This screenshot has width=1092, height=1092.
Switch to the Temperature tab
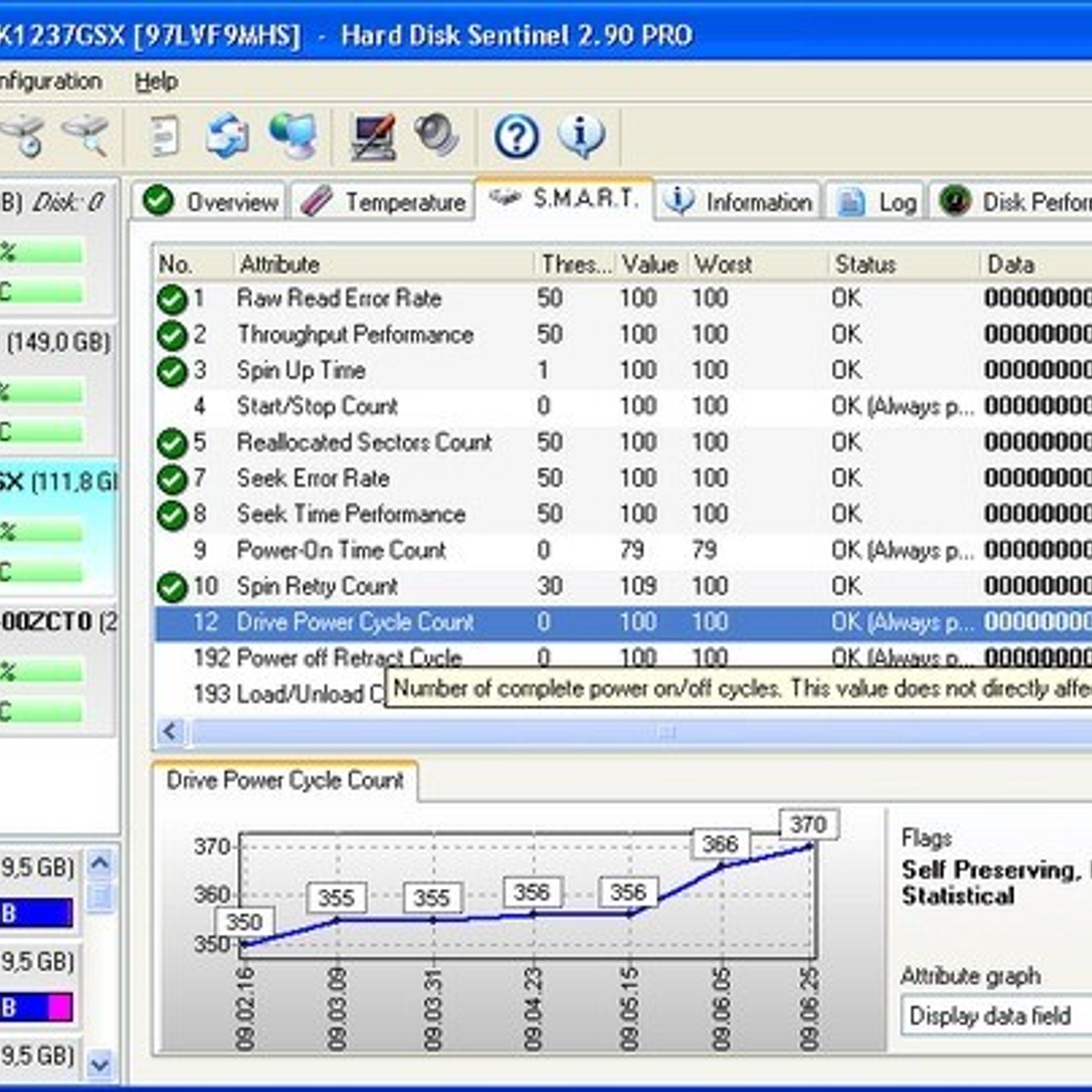click(x=383, y=201)
